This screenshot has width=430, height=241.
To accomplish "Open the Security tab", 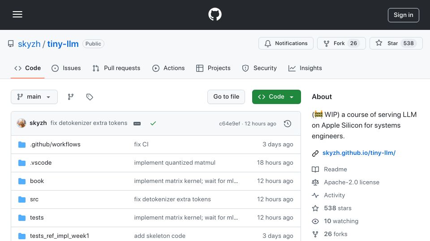I will tap(259, 68).
